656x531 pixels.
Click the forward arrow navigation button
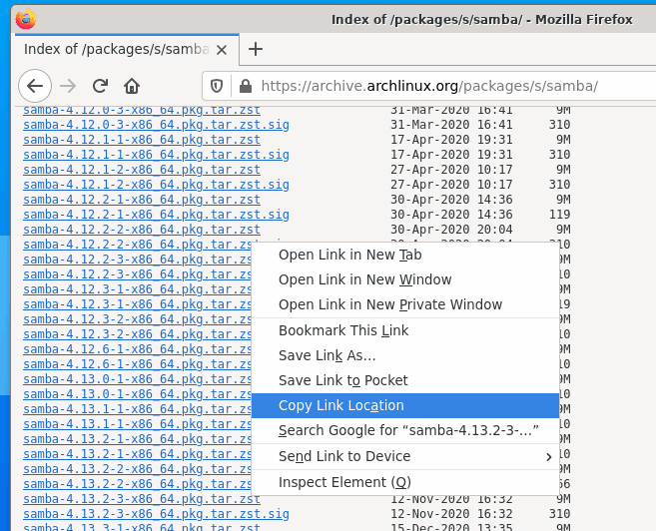pos(68,86)
